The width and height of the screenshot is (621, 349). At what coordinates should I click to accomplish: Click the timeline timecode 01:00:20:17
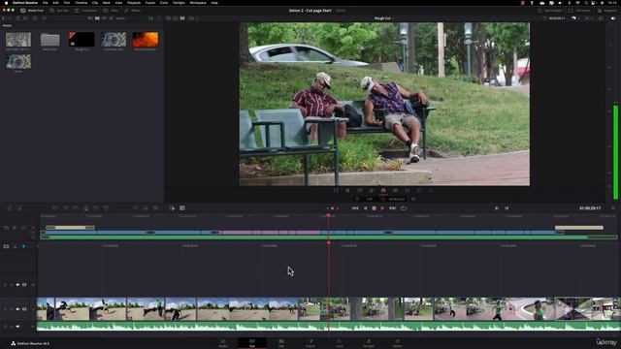tap(590, 208)
